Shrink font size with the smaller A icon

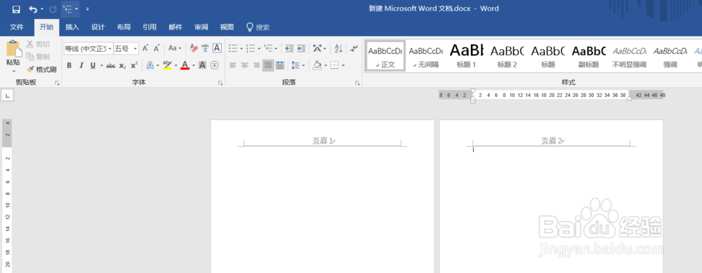tap(157, 48)
